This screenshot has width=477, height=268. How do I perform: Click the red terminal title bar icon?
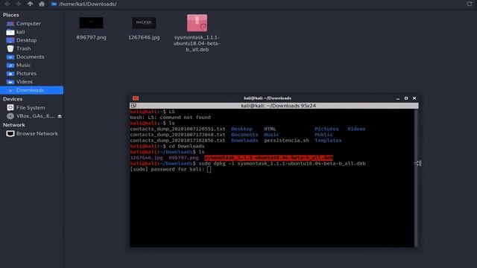136,98
